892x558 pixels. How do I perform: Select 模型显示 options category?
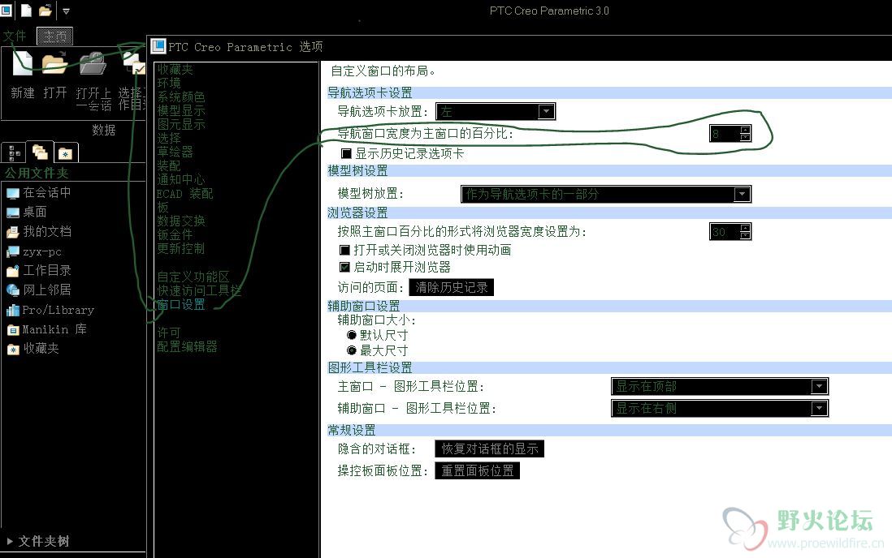pos(181,110)
